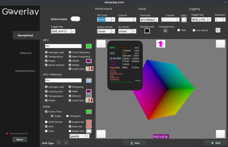The image size is (228, 147).
Task: Enable the HUD Version checkbox
Action: pyautogui.click(x=46, y=122)
